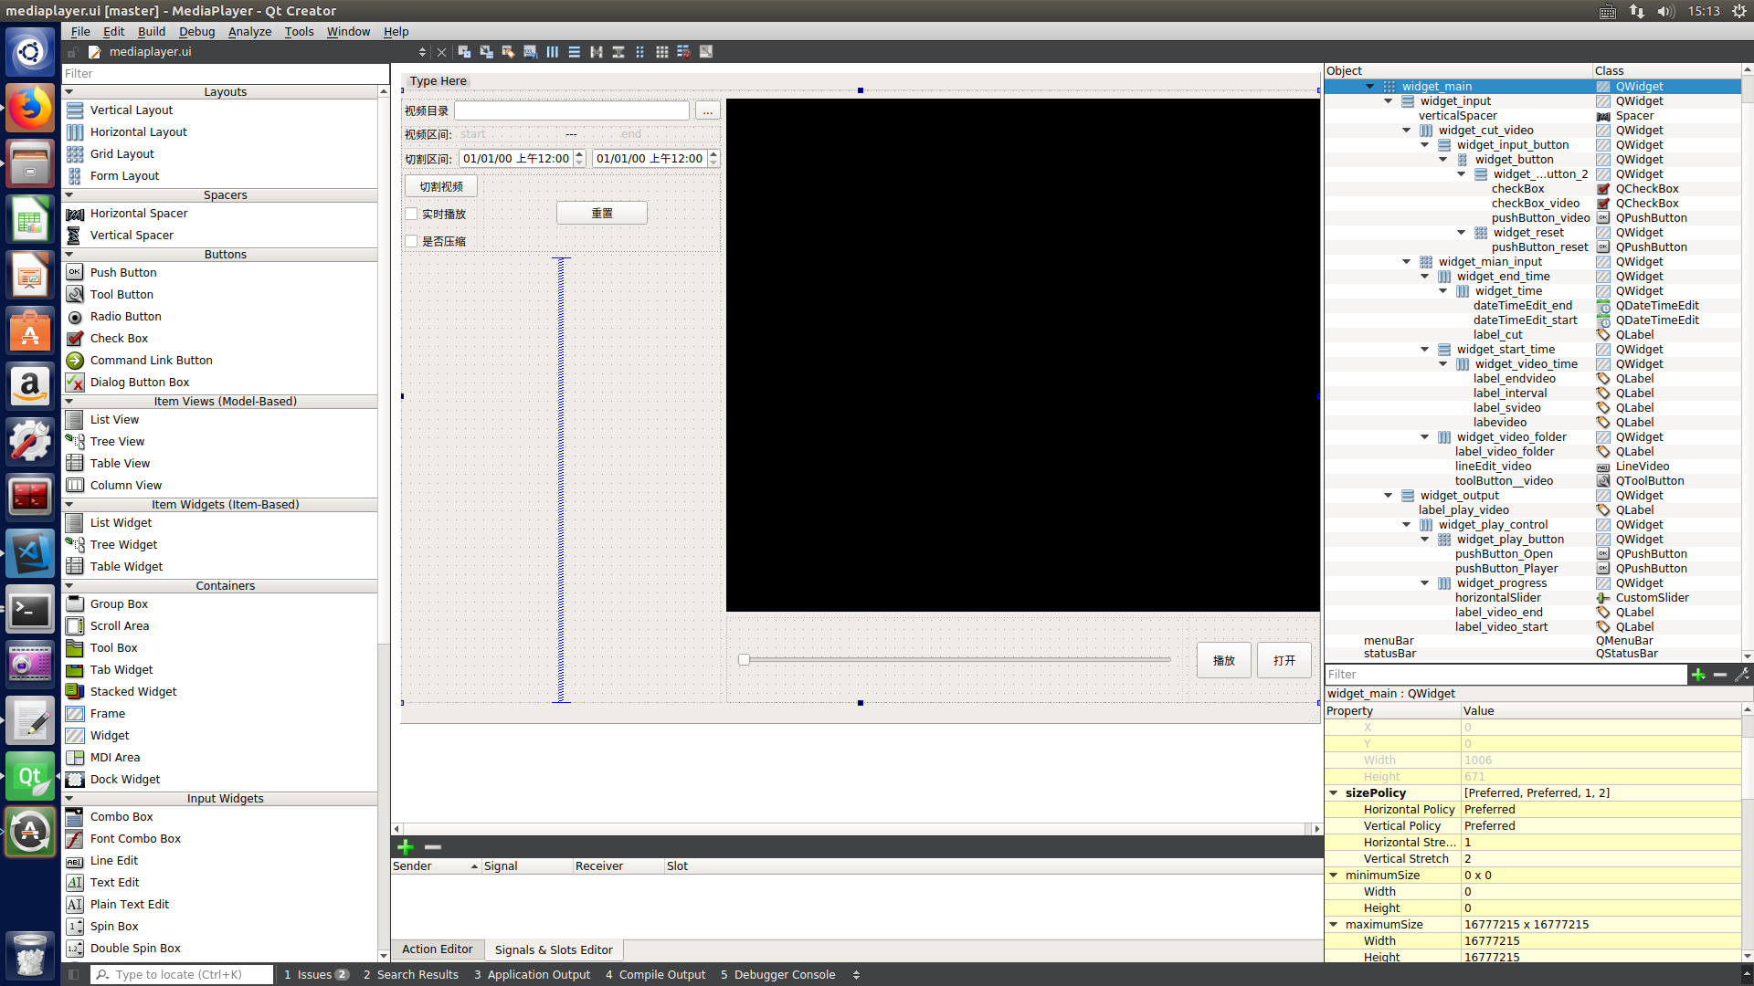Image resolution: width=1754 pixels, height=986 pixels.
Task: Click Edit Signals/Slots toolbar icon
Action: click(x=486, y=52)
